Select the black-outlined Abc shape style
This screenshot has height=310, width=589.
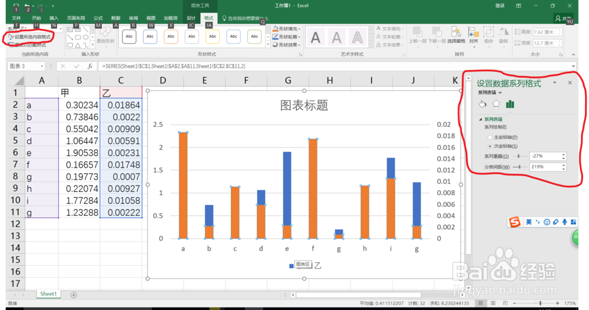coord(129,37)
